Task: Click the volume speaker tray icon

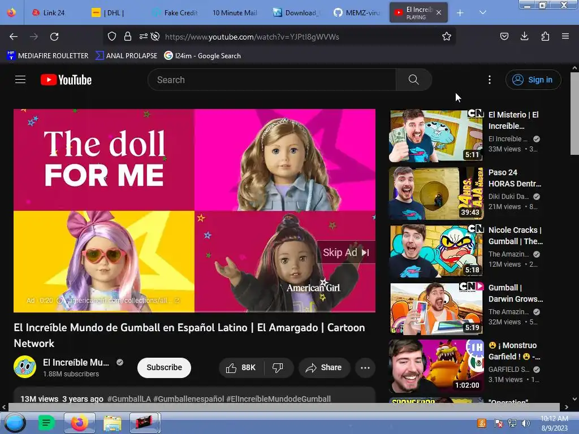Action: (x=526, y=423)
